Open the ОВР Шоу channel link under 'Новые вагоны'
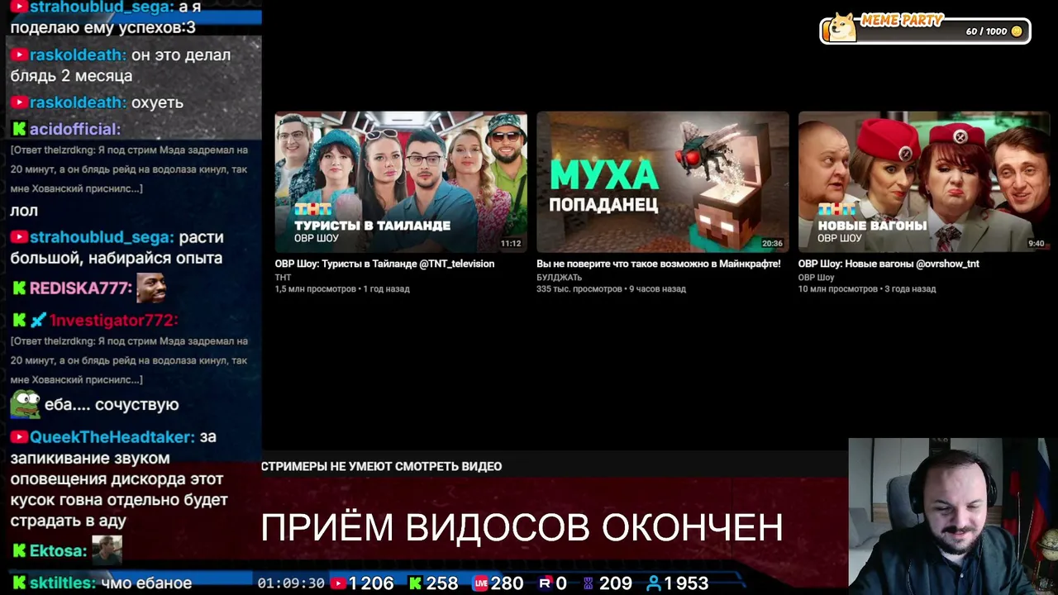 click(x=816, y=277)
